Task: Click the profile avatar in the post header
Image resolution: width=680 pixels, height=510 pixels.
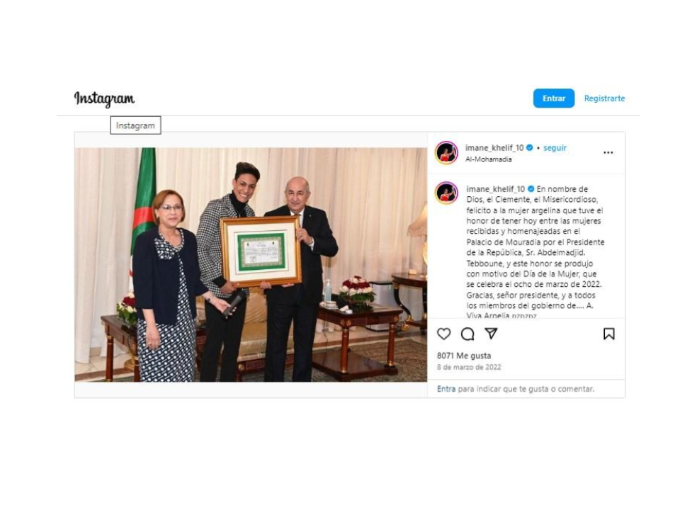Action: [x=446, y=152]
